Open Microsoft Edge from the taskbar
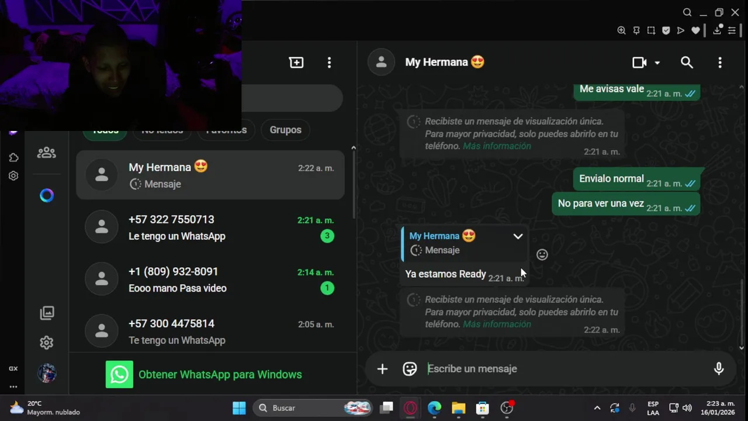The height and width of the screenshot is (421, 748). [x=434, y=408]
